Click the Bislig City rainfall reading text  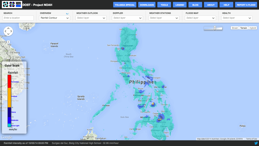click(x=85, y=143)
